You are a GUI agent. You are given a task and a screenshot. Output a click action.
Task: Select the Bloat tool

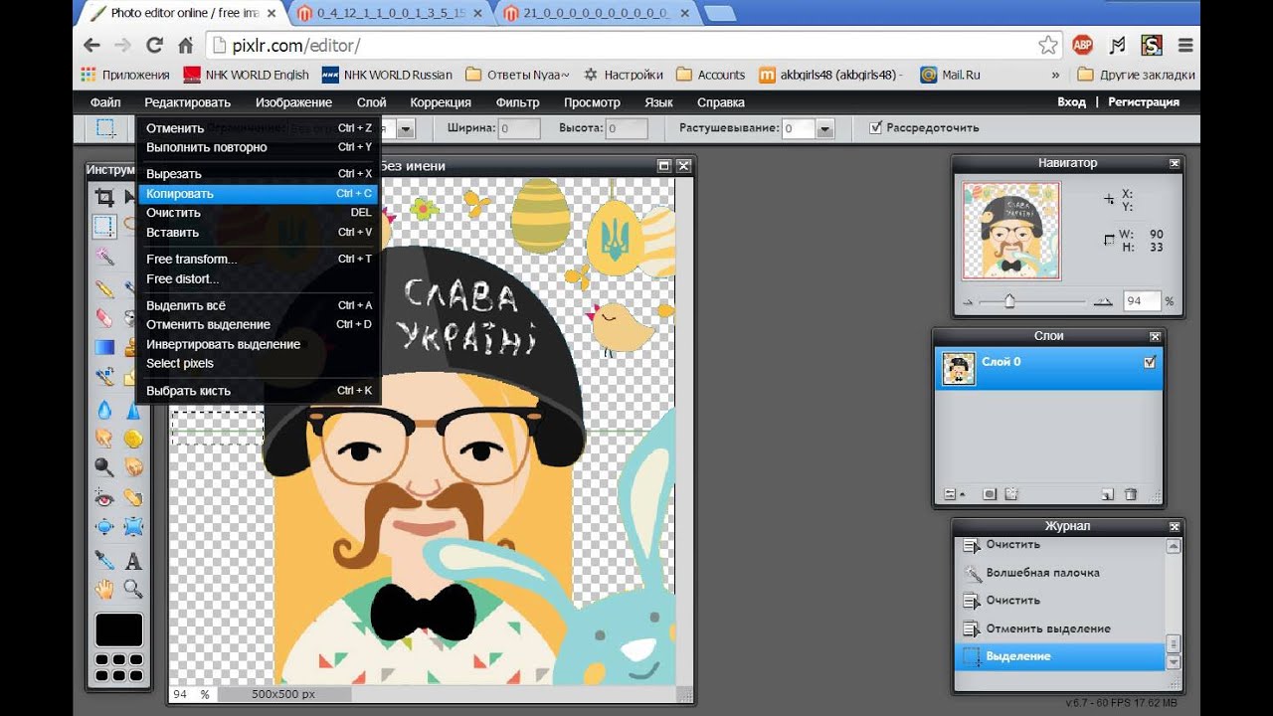click(x=104, y=526)
